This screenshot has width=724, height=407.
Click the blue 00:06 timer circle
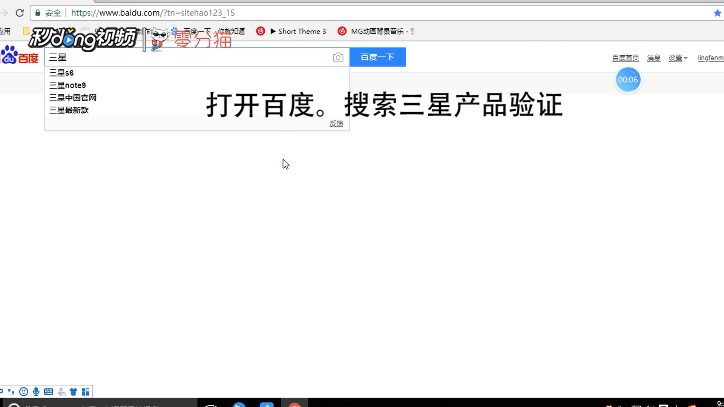click(628, 80)
